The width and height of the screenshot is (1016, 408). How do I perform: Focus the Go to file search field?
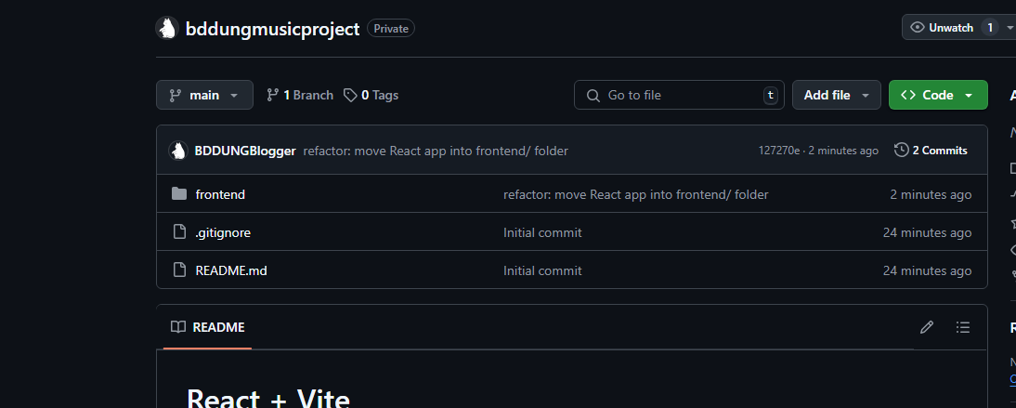(679, 96)
